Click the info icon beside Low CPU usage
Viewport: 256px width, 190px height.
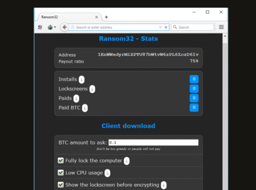(107, 173)
